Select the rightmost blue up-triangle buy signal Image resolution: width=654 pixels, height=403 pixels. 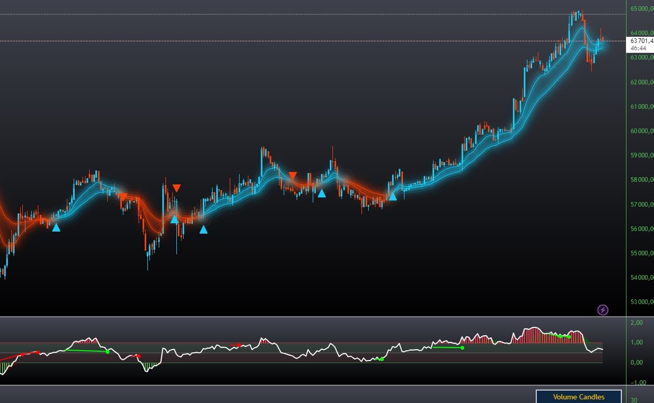pyautogui.click(x=393, y=196)
